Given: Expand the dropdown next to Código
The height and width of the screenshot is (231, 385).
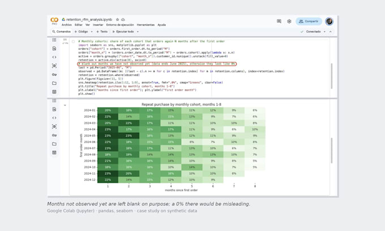Looking at the screenshot, I should (x=92, y=32).
